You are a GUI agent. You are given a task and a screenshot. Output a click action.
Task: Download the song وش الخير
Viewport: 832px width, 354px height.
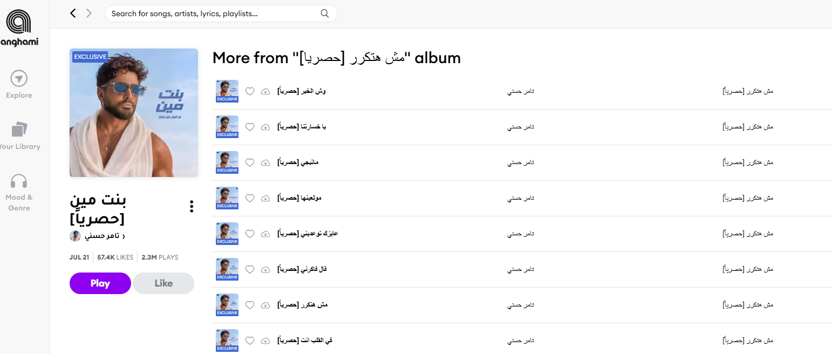click(265, 92)
